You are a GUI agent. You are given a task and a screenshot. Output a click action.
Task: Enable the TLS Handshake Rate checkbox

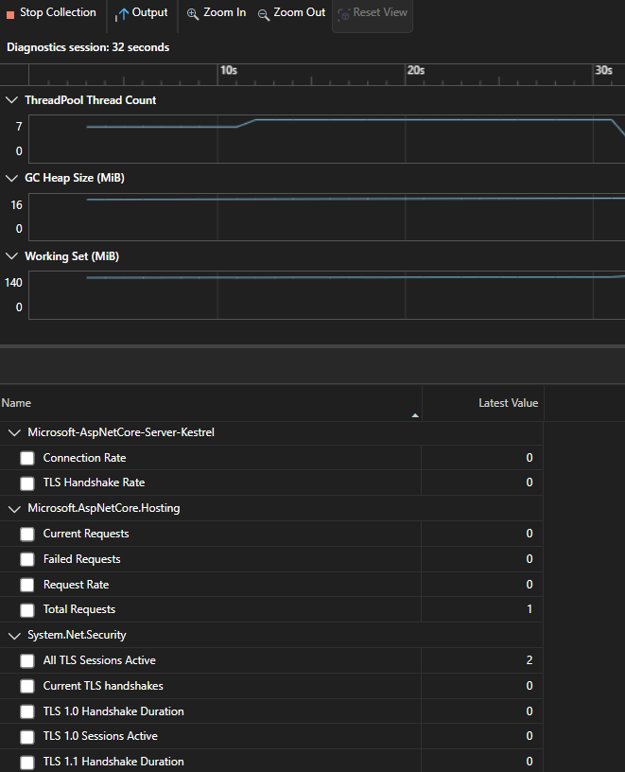coord(27,482)
